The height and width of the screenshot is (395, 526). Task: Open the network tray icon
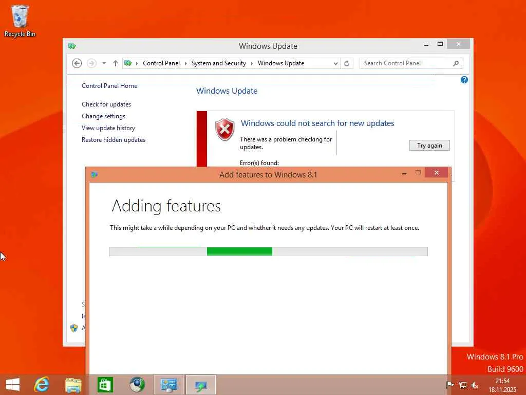pyautogui.click(x=463, y=385)
